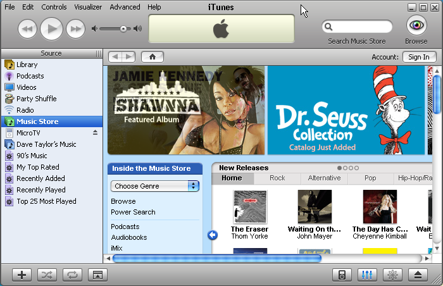Open the Audiobooks link
The height and width of the screenshot is (286, 443).
[x=129, y=237]
